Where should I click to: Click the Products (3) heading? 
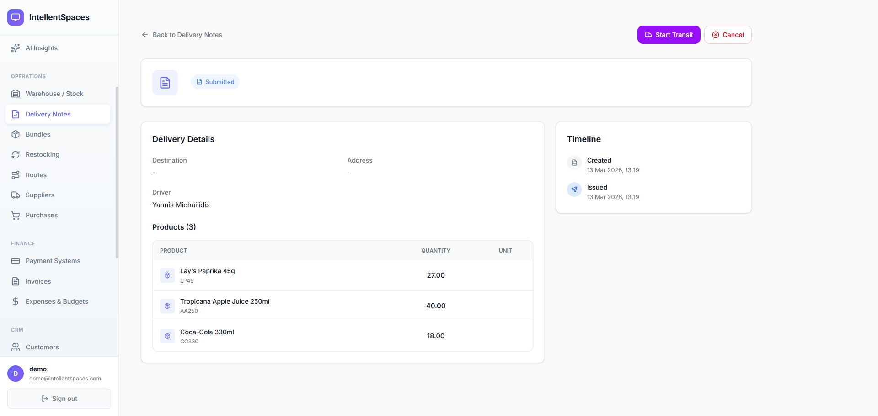pos(174,227)
